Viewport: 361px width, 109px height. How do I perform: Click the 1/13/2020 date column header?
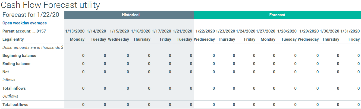(75, 31)
